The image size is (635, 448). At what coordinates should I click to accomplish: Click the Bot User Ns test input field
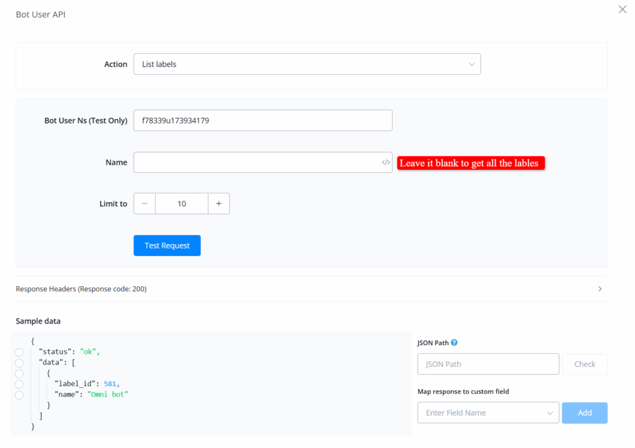(262, 121)
